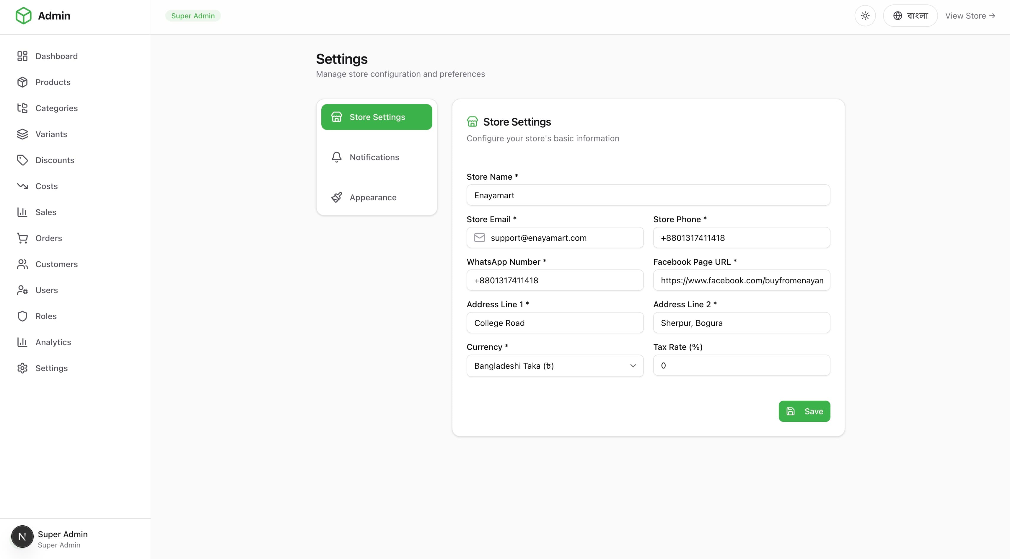Screen dimensions: 1010x559
Task: Focus the Tax Rate (%) field
Action: point(742,365)
